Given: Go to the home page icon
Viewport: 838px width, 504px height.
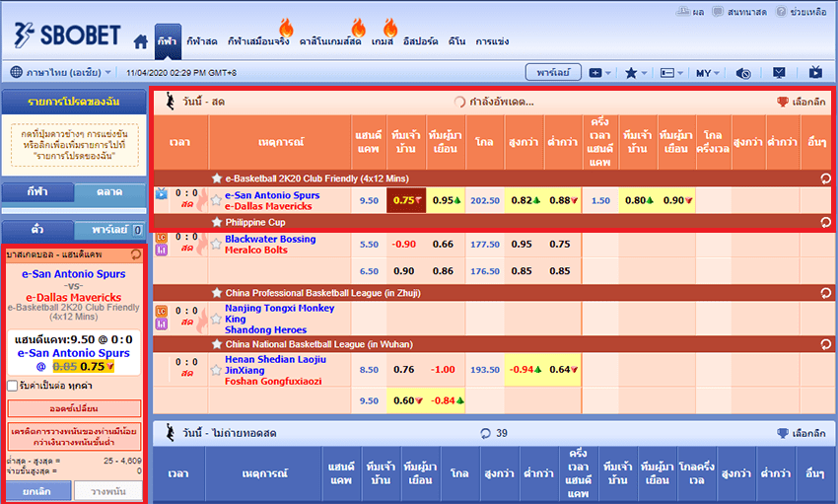Looking at the screenshot, I should coord(141,41).
